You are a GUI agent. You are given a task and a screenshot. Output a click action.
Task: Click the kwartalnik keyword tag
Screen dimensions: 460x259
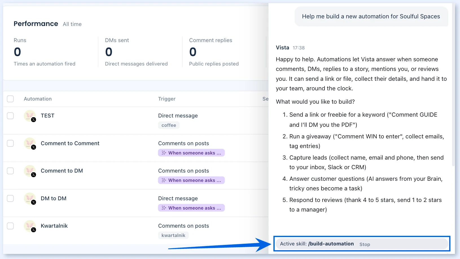click(173, 235)
